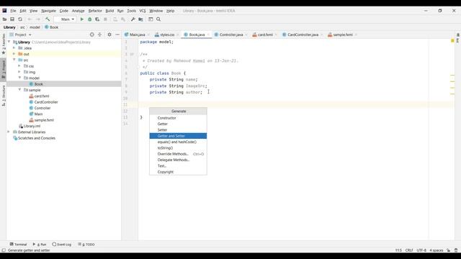The width and height of the screenshot is (461, 259).
Task: Click the Build Project hammer icon
Action: (48, 19)
